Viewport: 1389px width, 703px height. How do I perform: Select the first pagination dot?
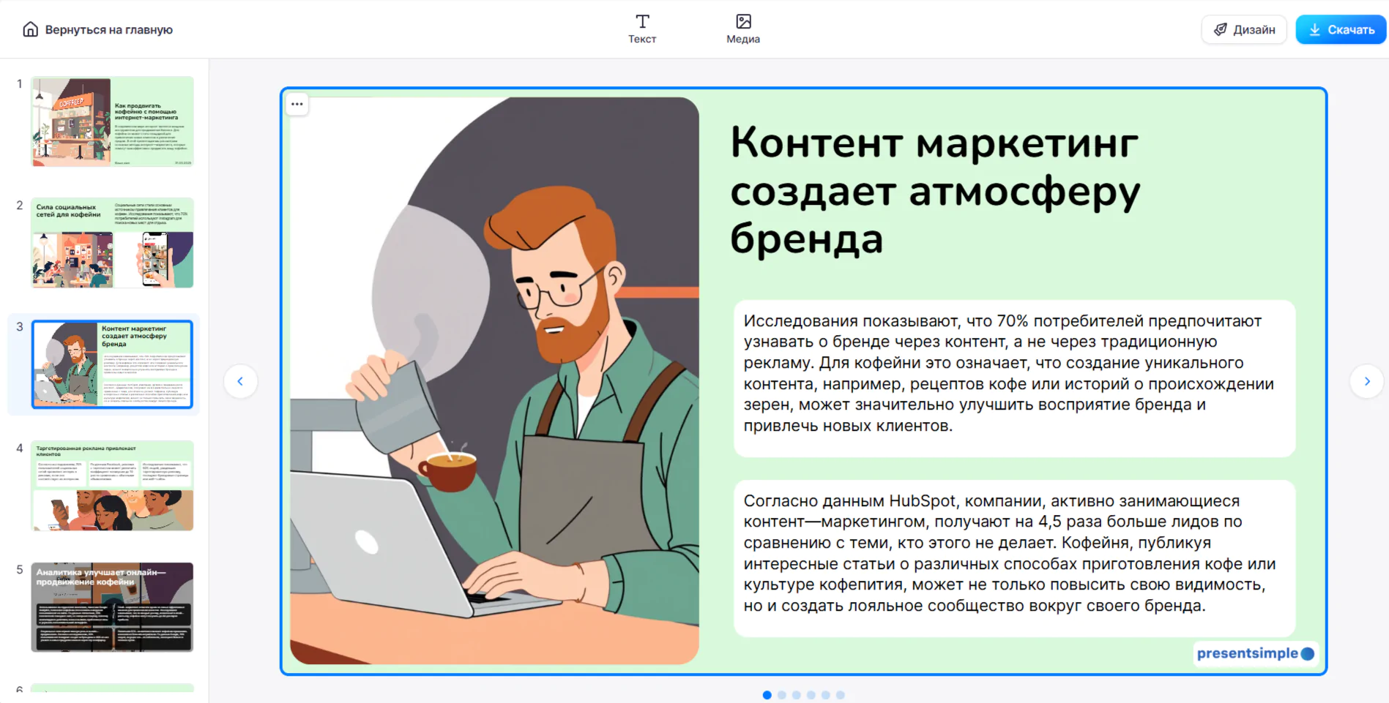click(x=767, y=695)
